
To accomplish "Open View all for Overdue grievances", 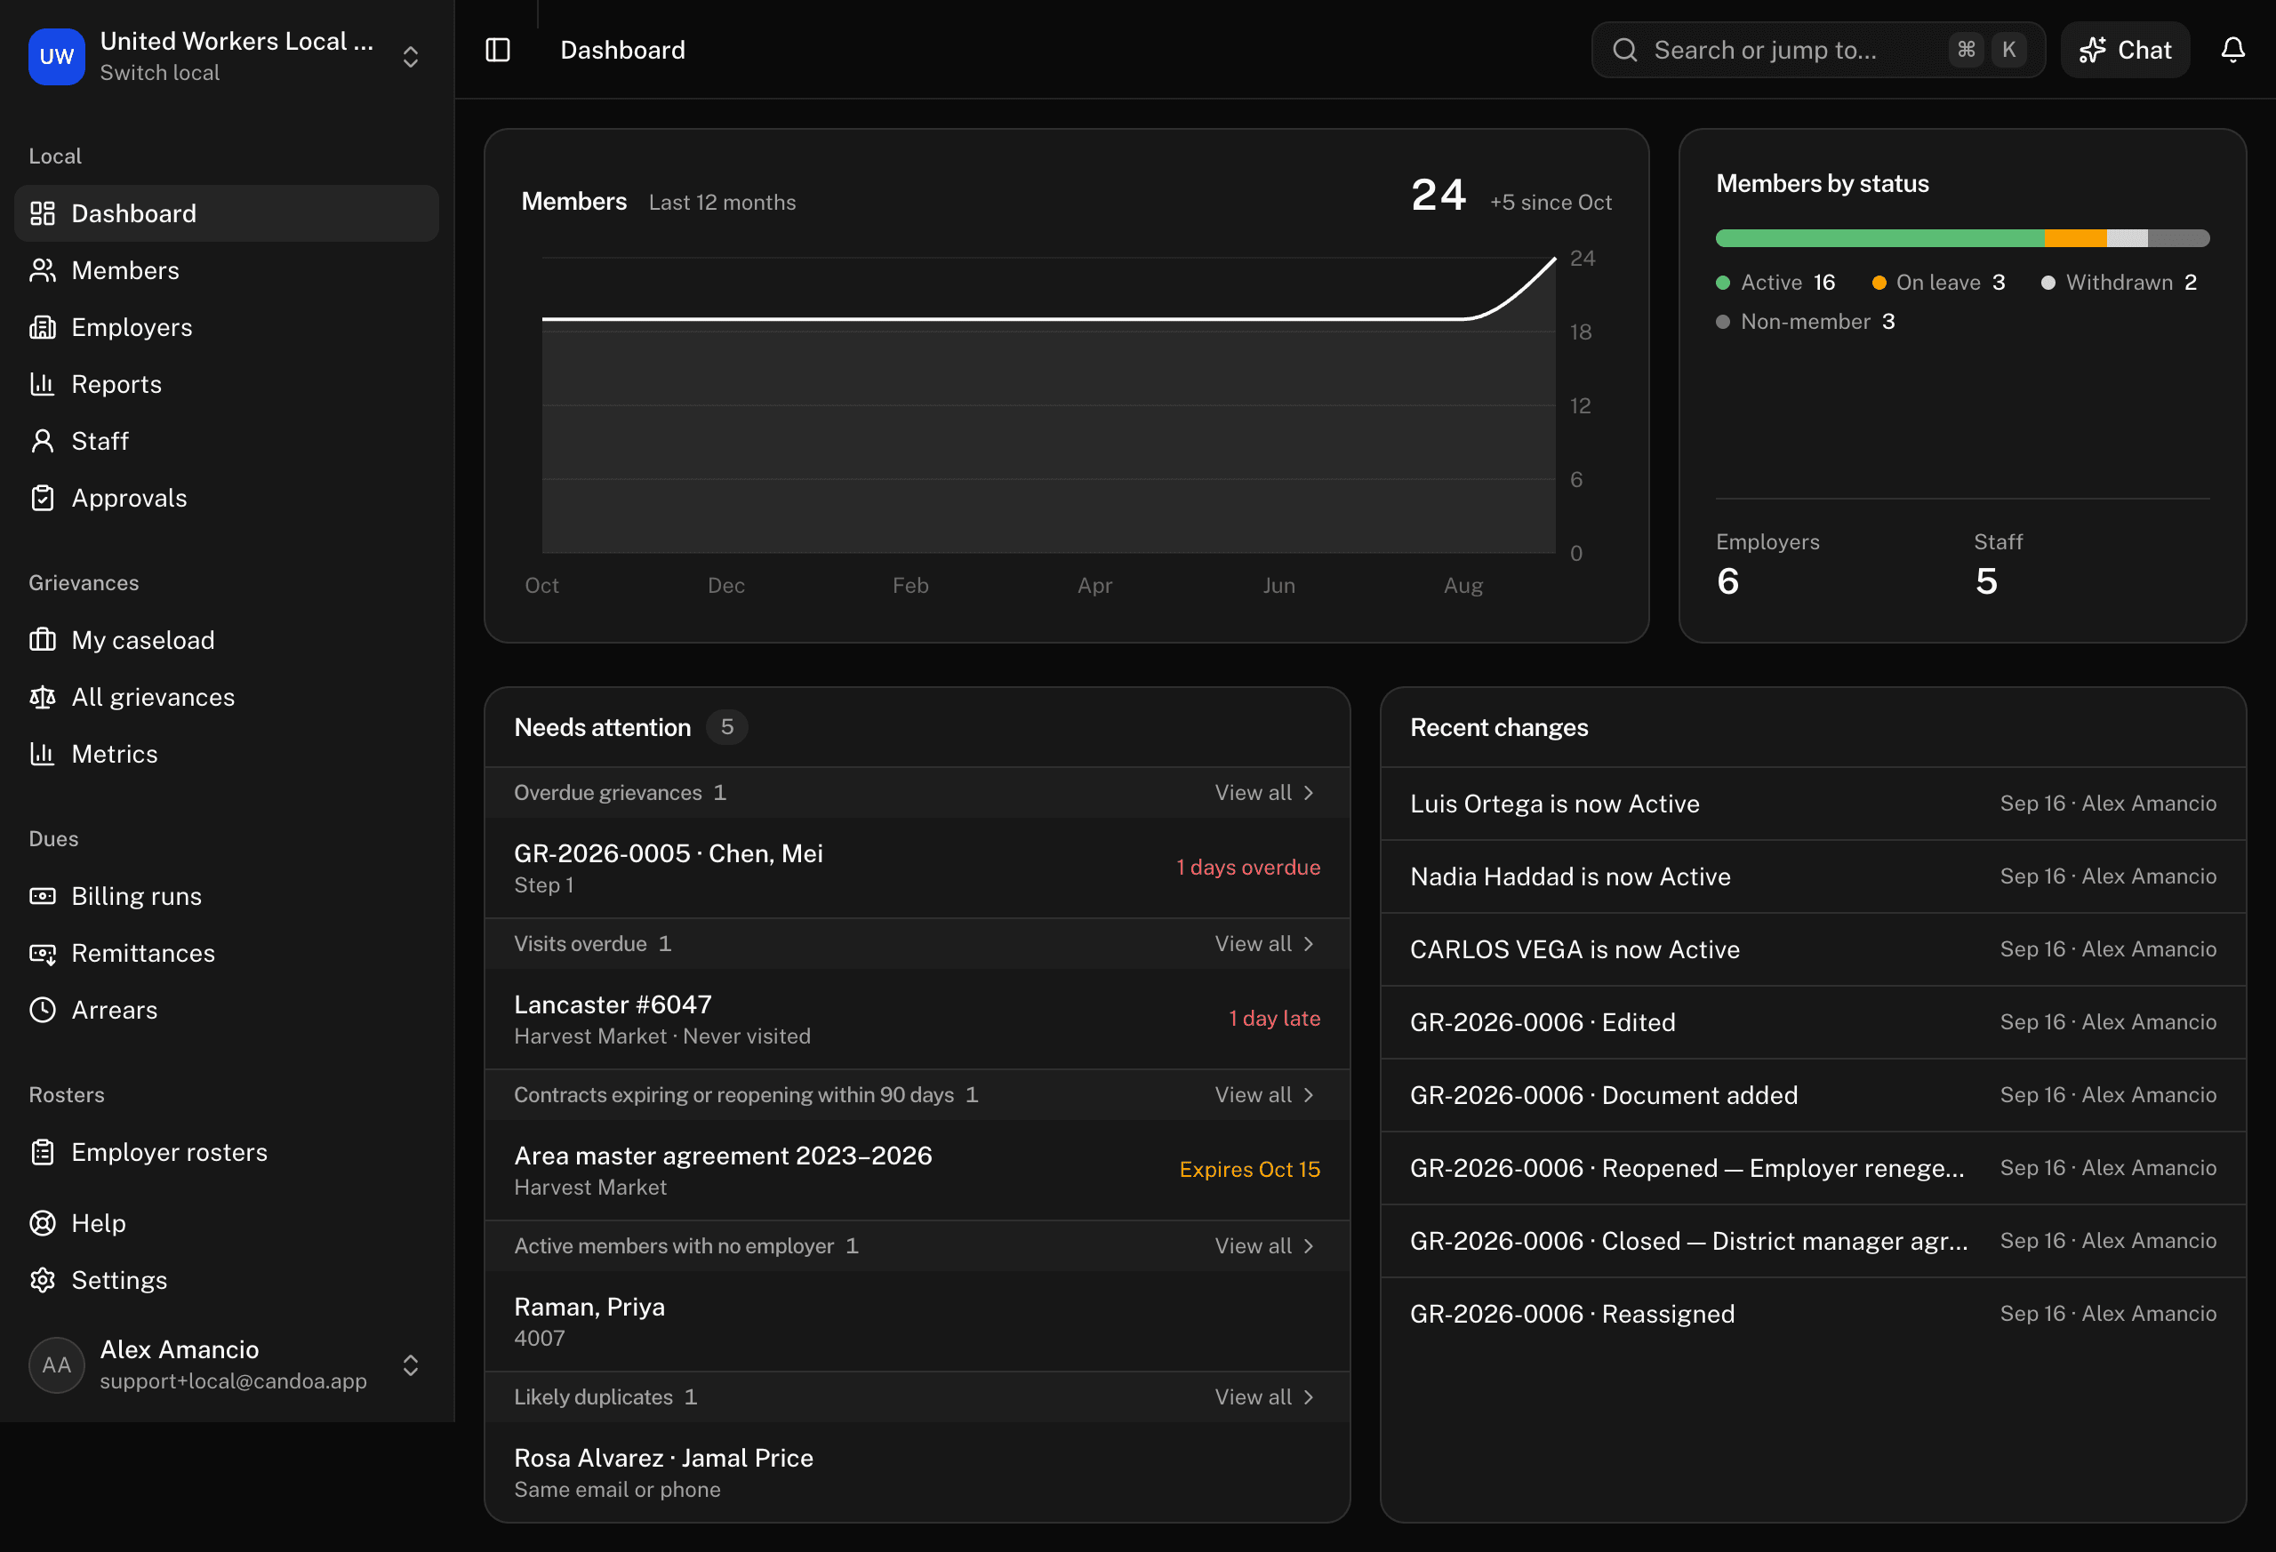I will click(x=1264, y=792).
